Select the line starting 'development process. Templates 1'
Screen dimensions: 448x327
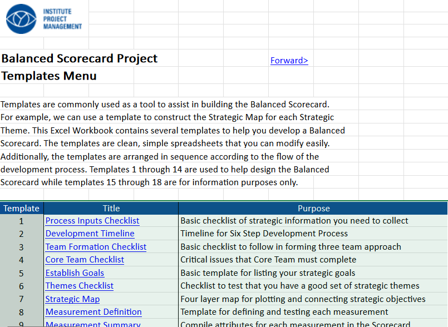click(x=165, y=170)
